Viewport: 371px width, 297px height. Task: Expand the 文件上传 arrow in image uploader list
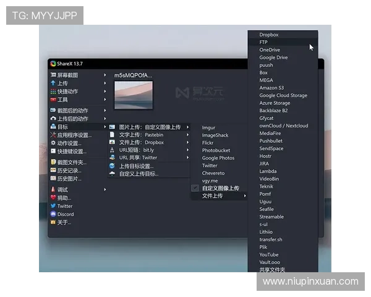[245, 196]
